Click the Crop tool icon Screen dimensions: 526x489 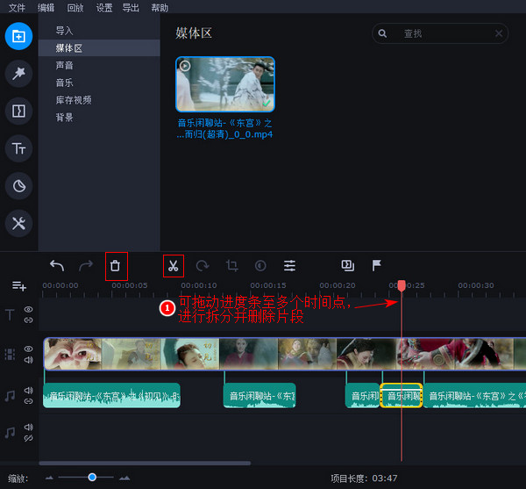[231, 266]
